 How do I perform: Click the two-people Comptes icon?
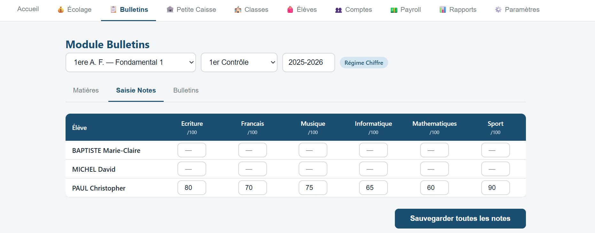click(x=339, y=10)
